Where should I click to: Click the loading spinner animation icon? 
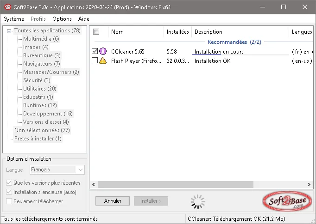point(198,202)
